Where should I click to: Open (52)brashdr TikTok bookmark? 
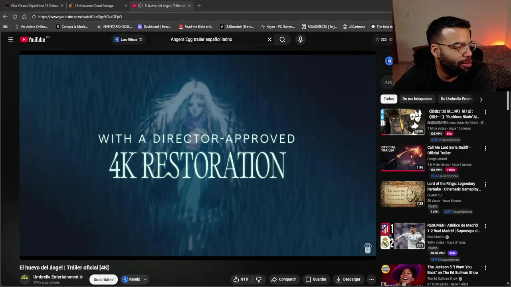click(237, 27)
